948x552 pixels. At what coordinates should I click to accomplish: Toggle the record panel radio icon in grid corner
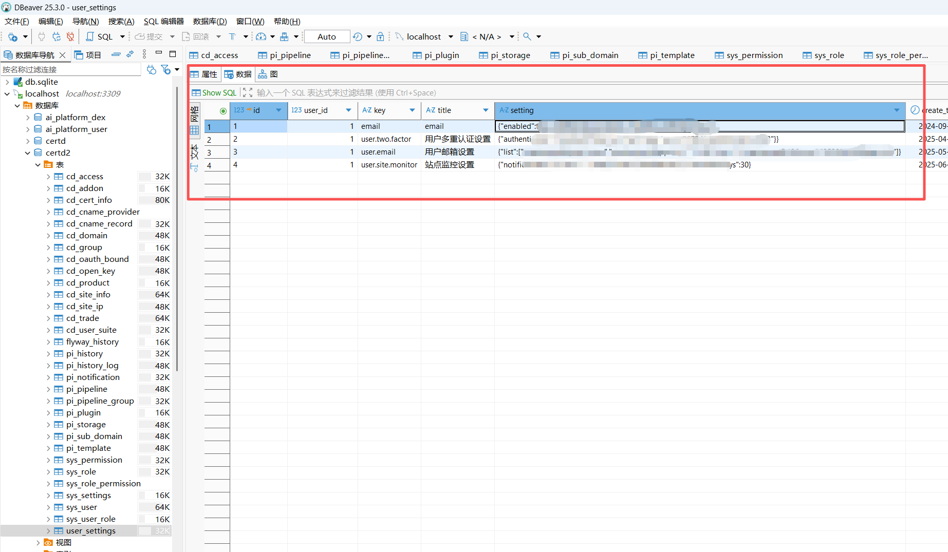click(x=223, y=111)
